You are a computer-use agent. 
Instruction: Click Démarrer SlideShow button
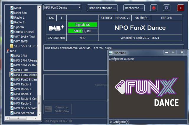point(58,109)
